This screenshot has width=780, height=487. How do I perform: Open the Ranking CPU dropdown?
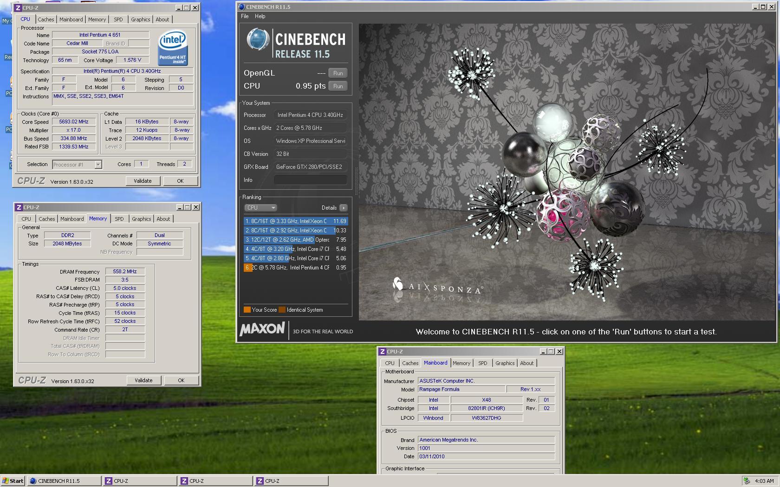(260, 208)
